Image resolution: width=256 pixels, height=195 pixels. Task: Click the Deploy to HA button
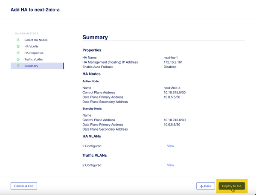232,186
